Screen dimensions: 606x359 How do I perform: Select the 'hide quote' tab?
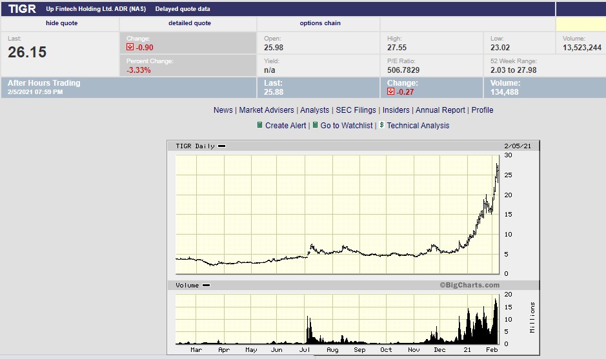[61, 23]
